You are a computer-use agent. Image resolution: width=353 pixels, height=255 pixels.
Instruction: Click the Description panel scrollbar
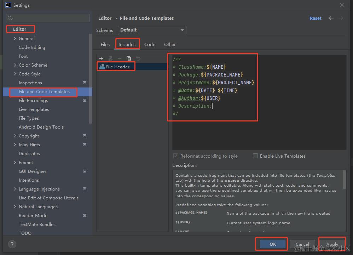point(345,180)
